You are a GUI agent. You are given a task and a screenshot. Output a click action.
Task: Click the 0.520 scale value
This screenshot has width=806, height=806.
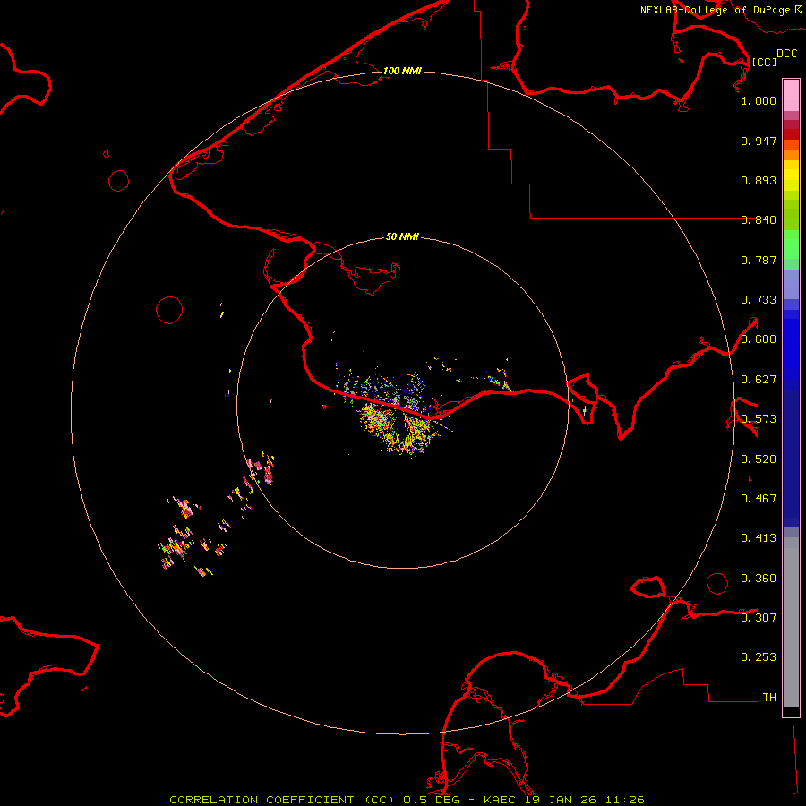(x=759, y=459)
